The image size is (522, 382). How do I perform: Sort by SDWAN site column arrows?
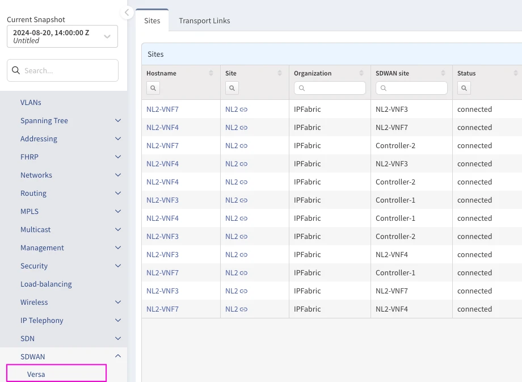443,73
